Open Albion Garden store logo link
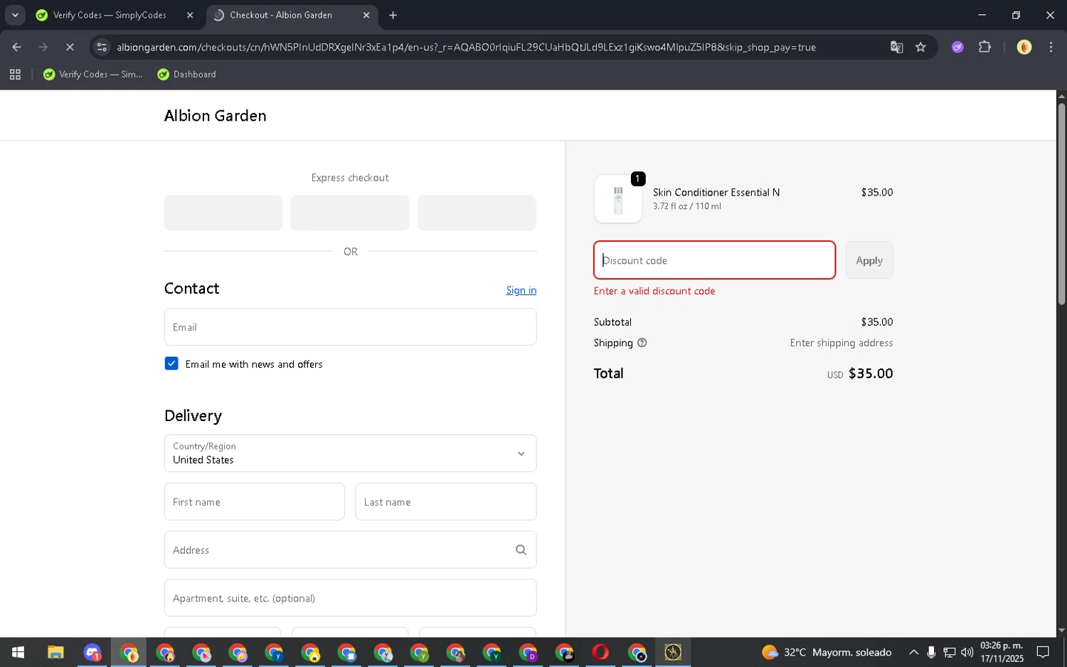Image resolution: width=1067 pixels, height=667 pixels. (x=215, y=115)
